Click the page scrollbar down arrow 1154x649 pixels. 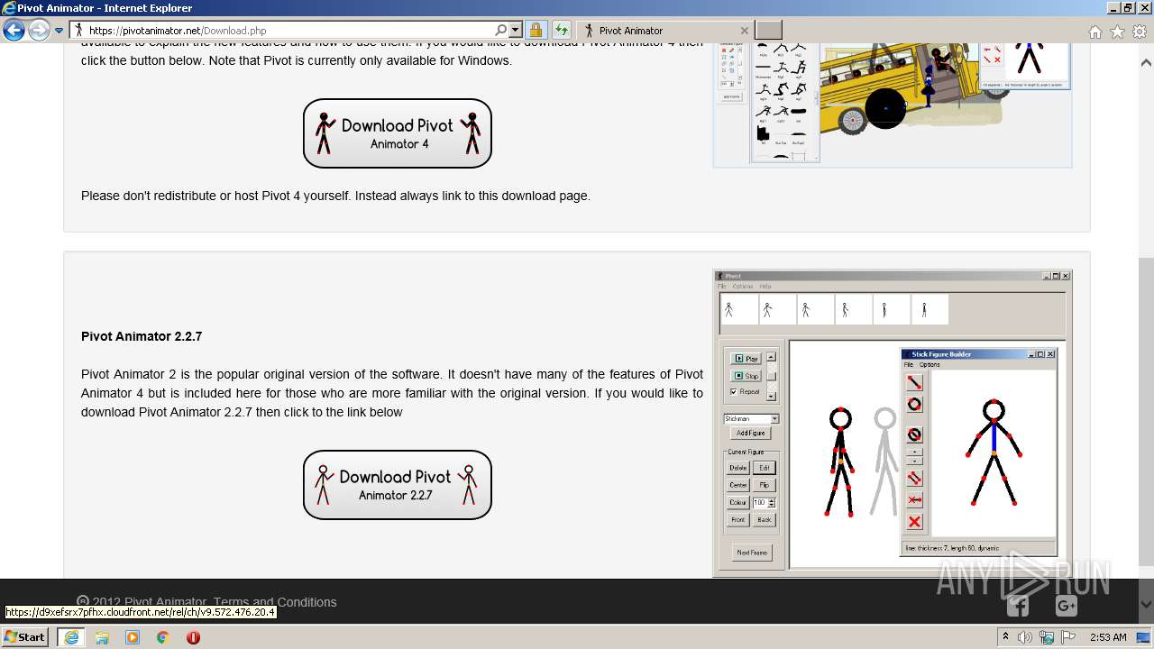pyautogui.click(x=1146, y=605)
